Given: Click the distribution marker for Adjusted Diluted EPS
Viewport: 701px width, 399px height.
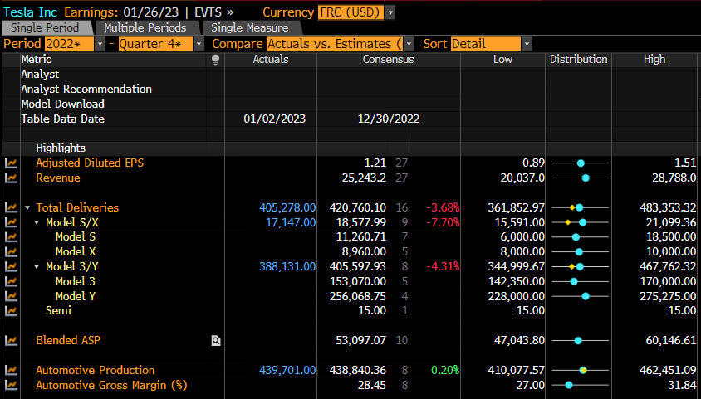Looking at the screenshot, I should (581, 163).
